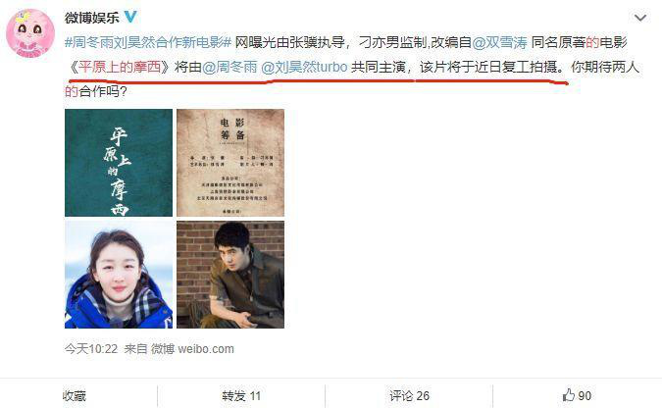Click the blue verified V badge

click(x=130, y=17)
